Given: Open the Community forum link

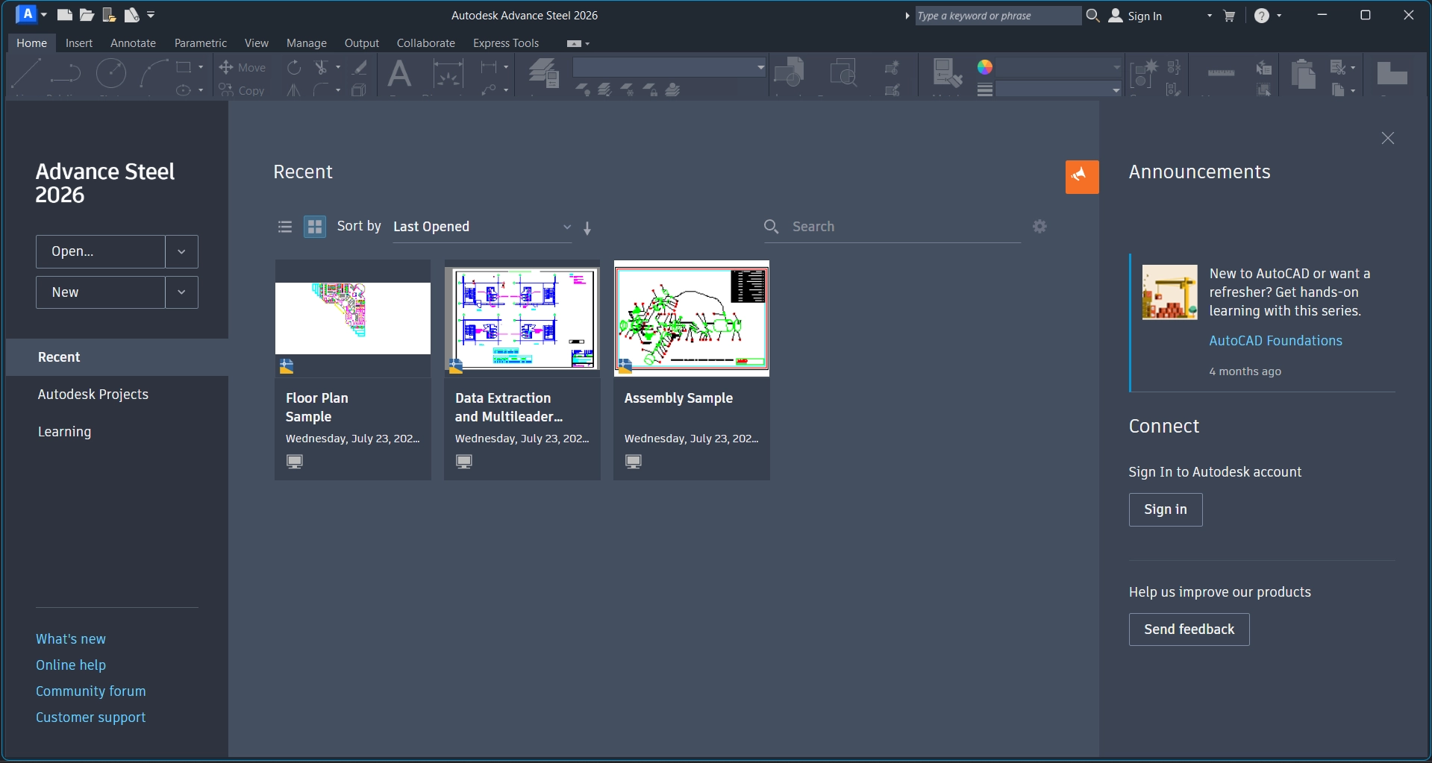Looking at the screenshot, I should point(91,691).
